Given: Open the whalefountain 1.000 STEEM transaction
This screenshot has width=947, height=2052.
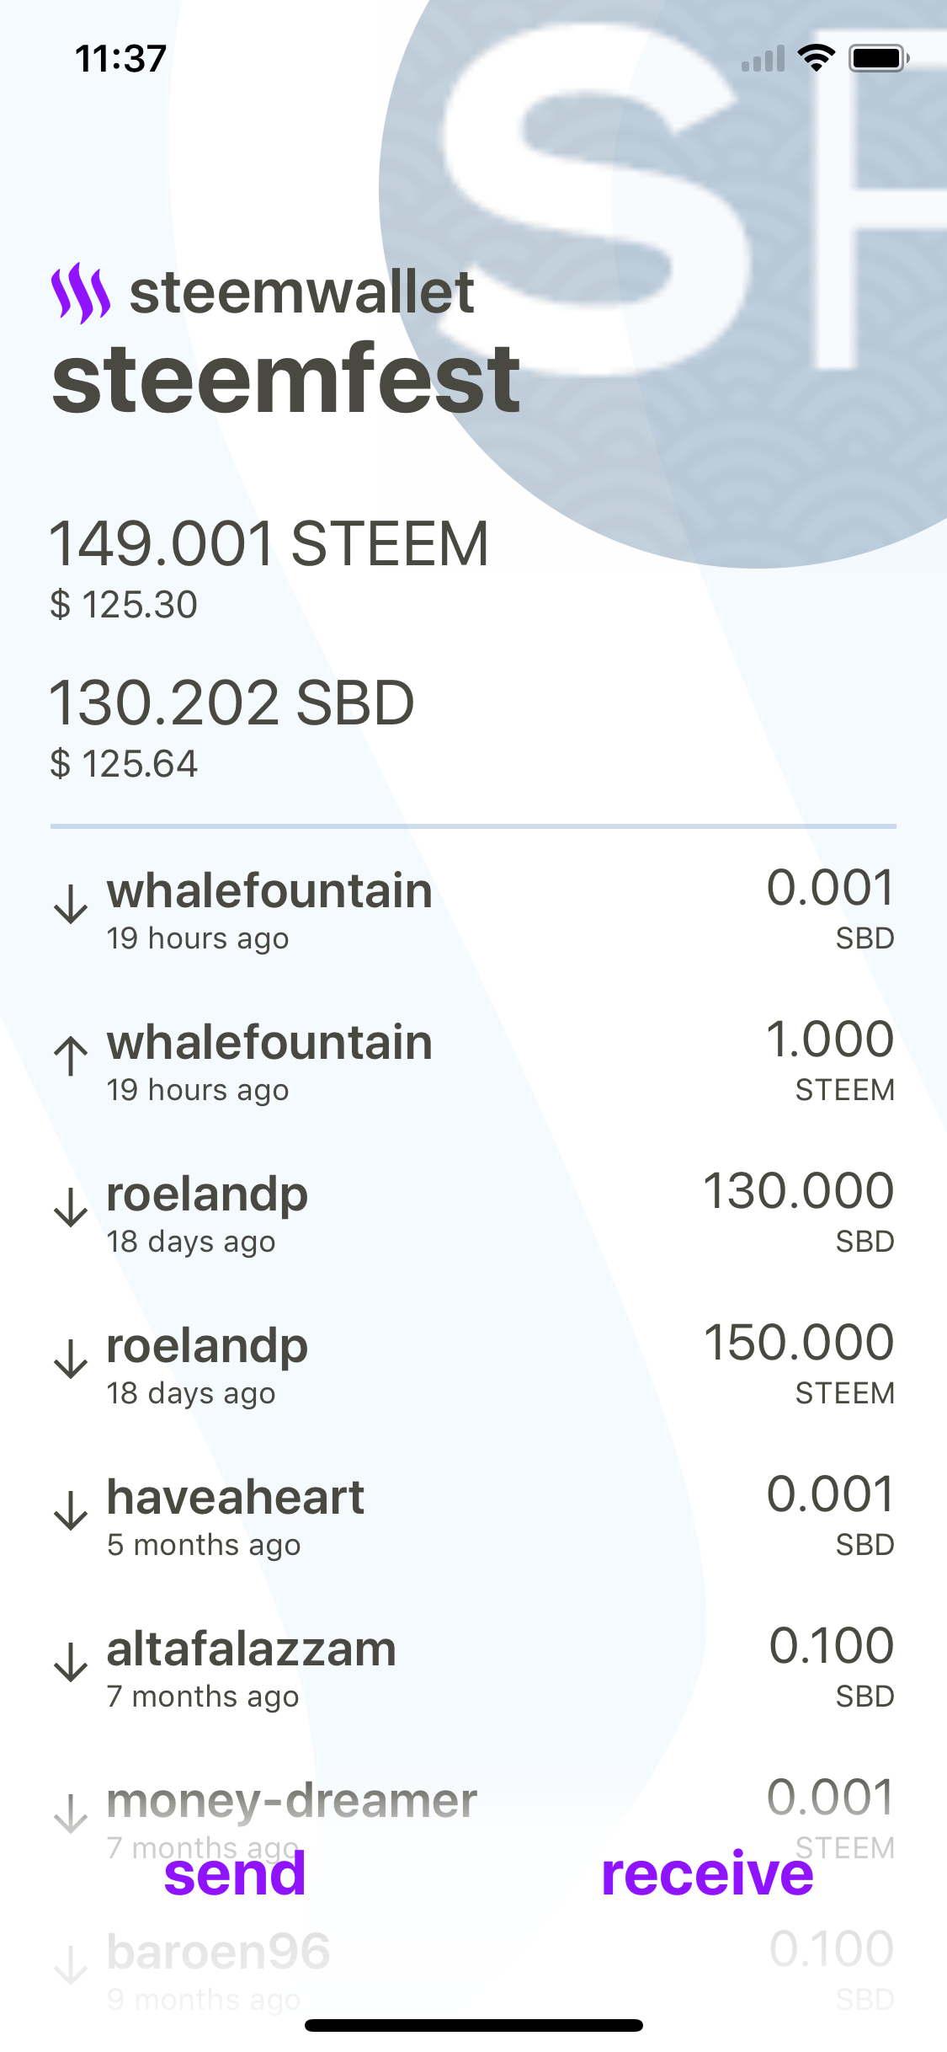Looking at the screenshot, I should coord(471,1061).
